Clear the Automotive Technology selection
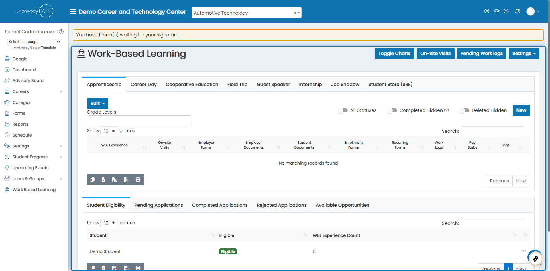 (x=294, y=13)
